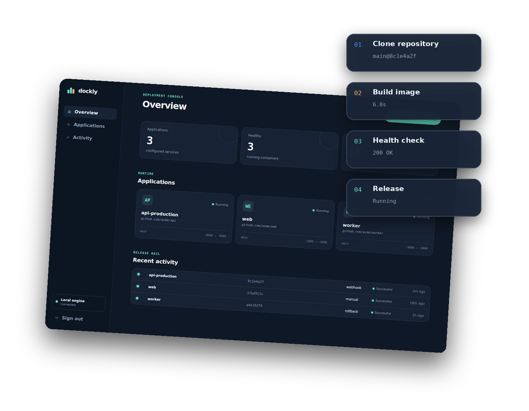
Task: Open the Clone repository step card
Action: tap(414, 53)
